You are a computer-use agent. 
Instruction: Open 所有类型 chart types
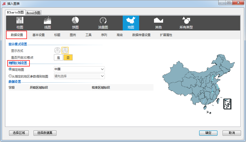click(186, 23)
